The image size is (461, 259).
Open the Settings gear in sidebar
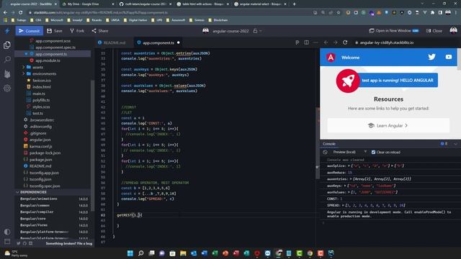point(7,88)
